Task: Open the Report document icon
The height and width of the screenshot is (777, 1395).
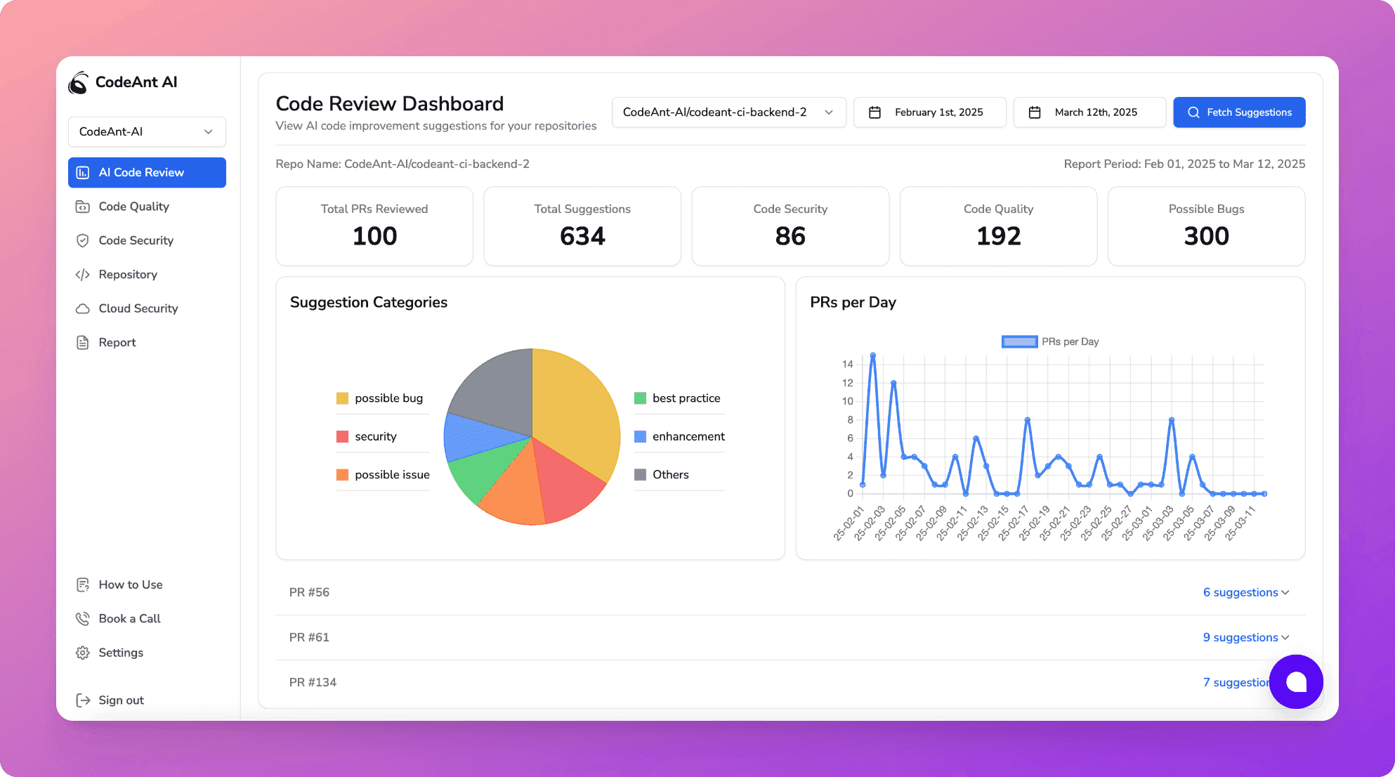Action: [82, 343]
